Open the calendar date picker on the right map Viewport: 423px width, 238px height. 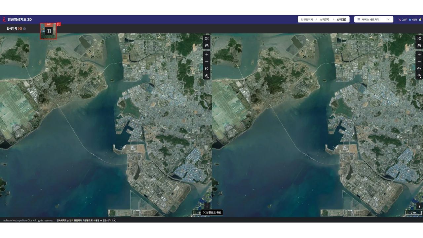(x=419, y=46)
